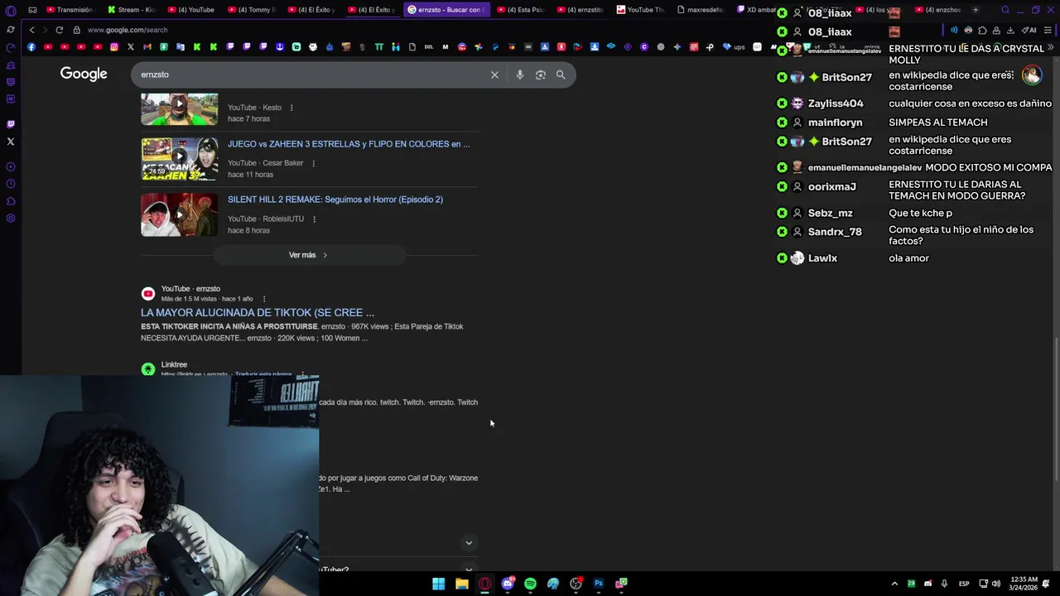Open More options for YouTube ernzsto result
Viewport: 1060px width, 596px height.
click(x=264, y=299)
